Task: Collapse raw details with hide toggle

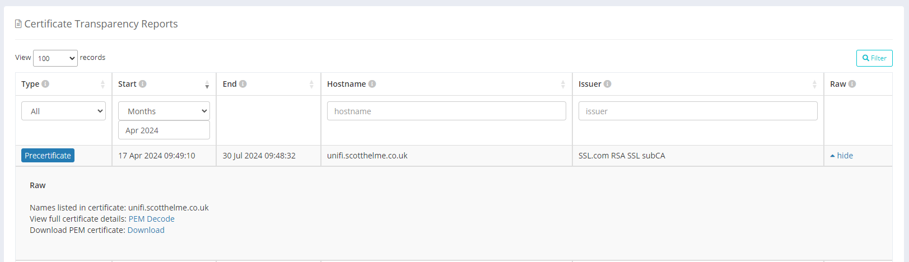Action: click(842, 156)
